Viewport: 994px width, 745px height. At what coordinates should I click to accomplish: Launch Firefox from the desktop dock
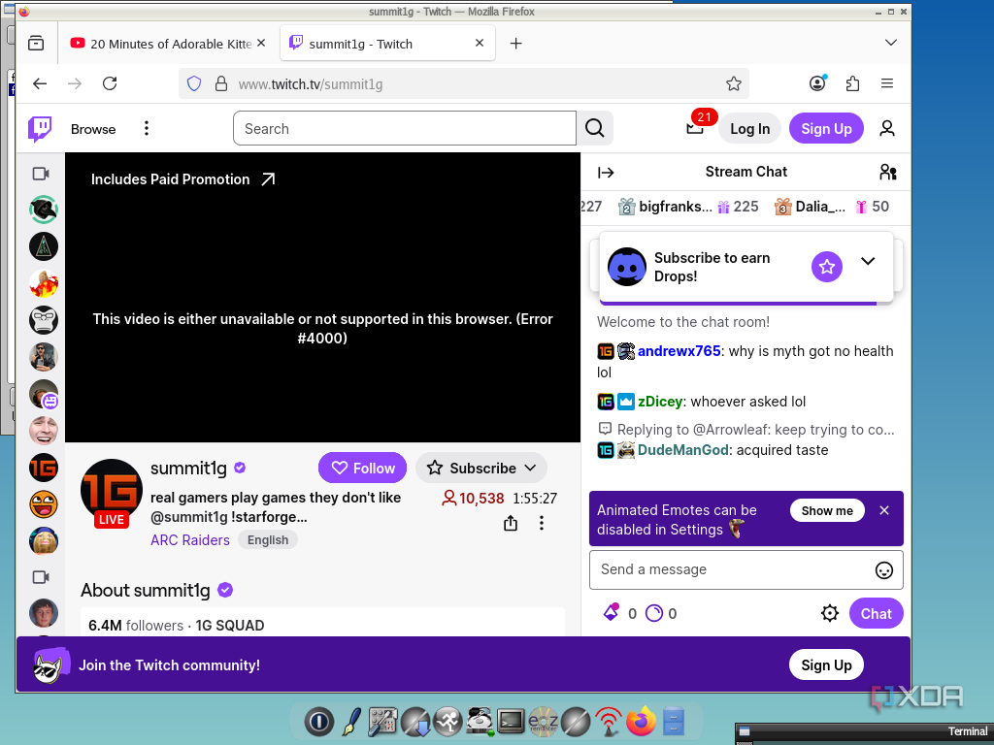tap(641, 722)
